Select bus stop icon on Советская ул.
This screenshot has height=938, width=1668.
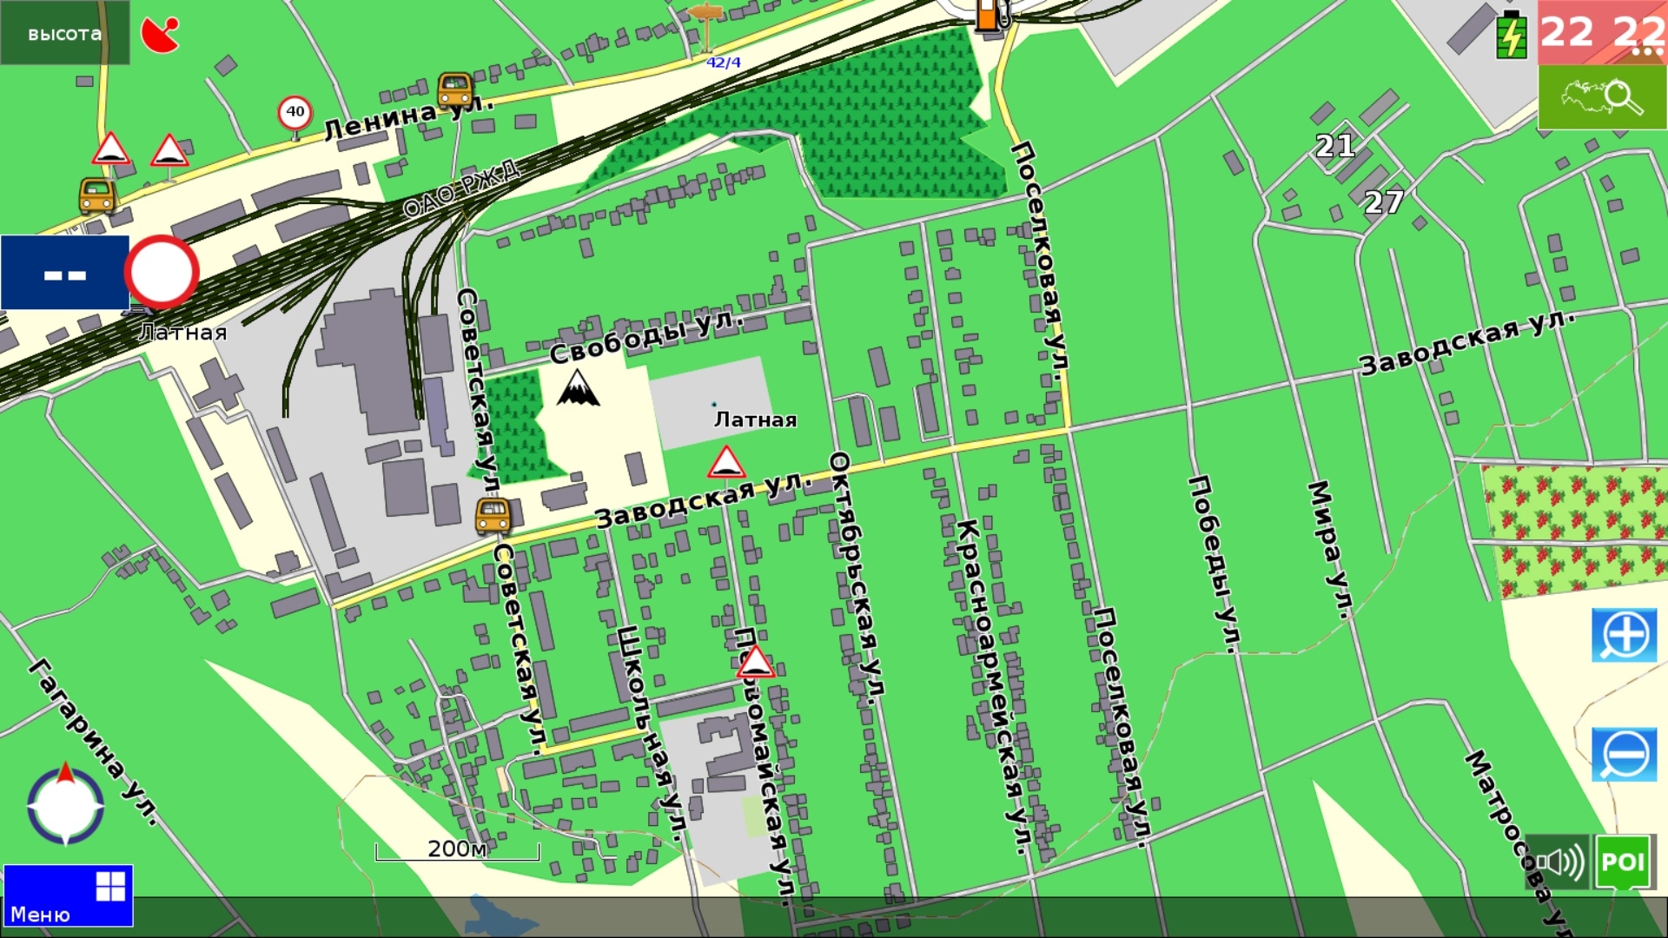[x=493, y=516]
